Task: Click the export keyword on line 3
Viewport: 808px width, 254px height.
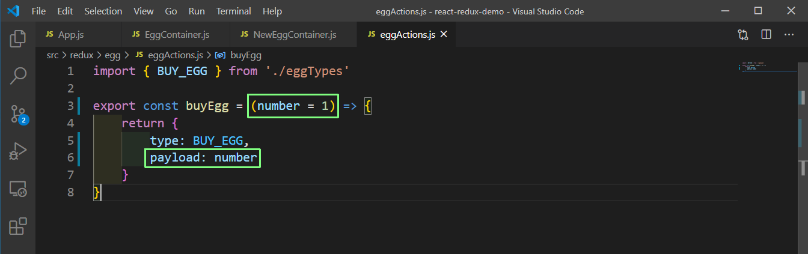Action: pyautogui.click(x=115, y=106)
